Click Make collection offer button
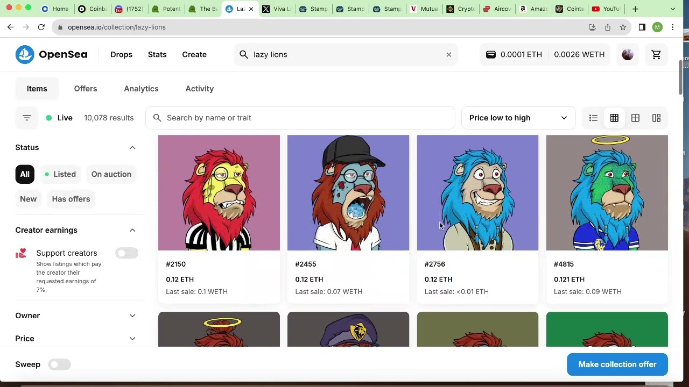Image resolution: width=689 pixels, height=387 pixels. [617, 364]
